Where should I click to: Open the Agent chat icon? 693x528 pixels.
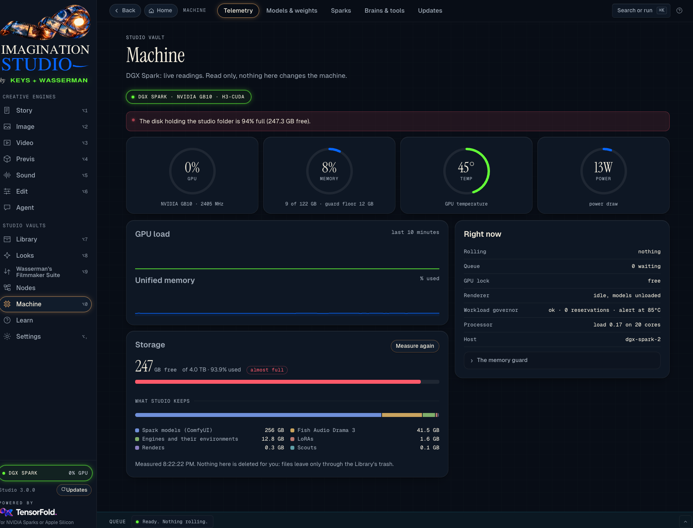(x=7, y=207)
